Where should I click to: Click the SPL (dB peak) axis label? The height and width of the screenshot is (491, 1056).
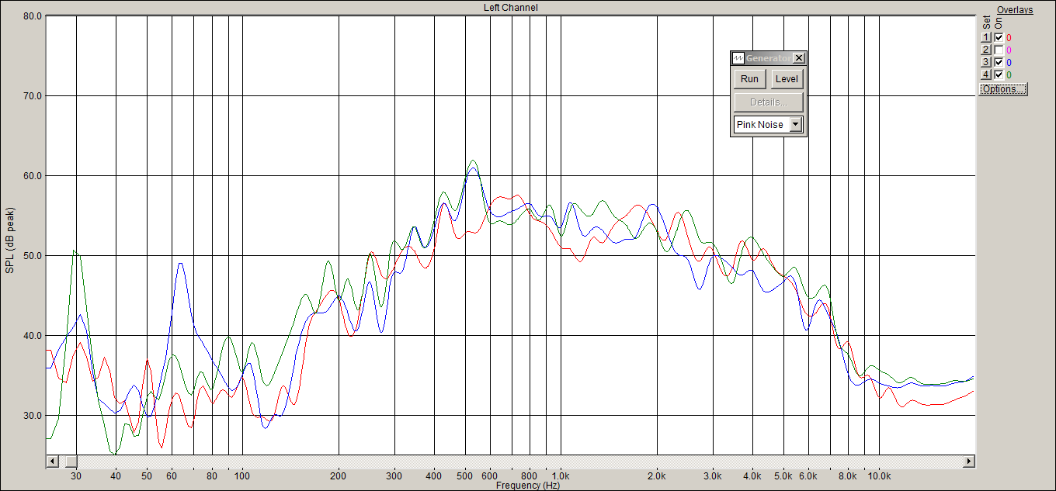pos(9,240)
